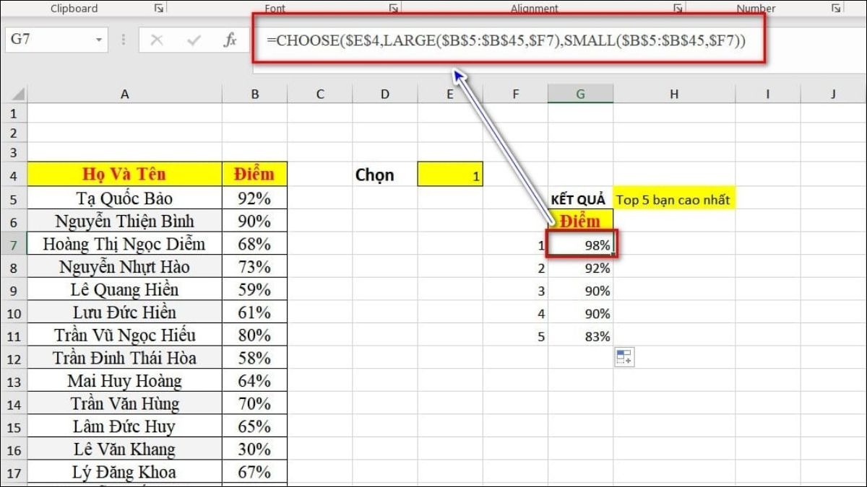Click rank number 5 in column F
Image resolution: width=867 pixels, height=487 pixels.
[515, 336]
